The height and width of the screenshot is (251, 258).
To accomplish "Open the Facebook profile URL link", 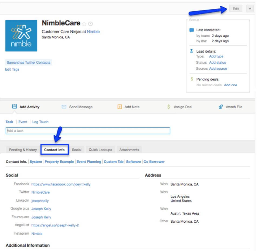I will coord(61,184).
